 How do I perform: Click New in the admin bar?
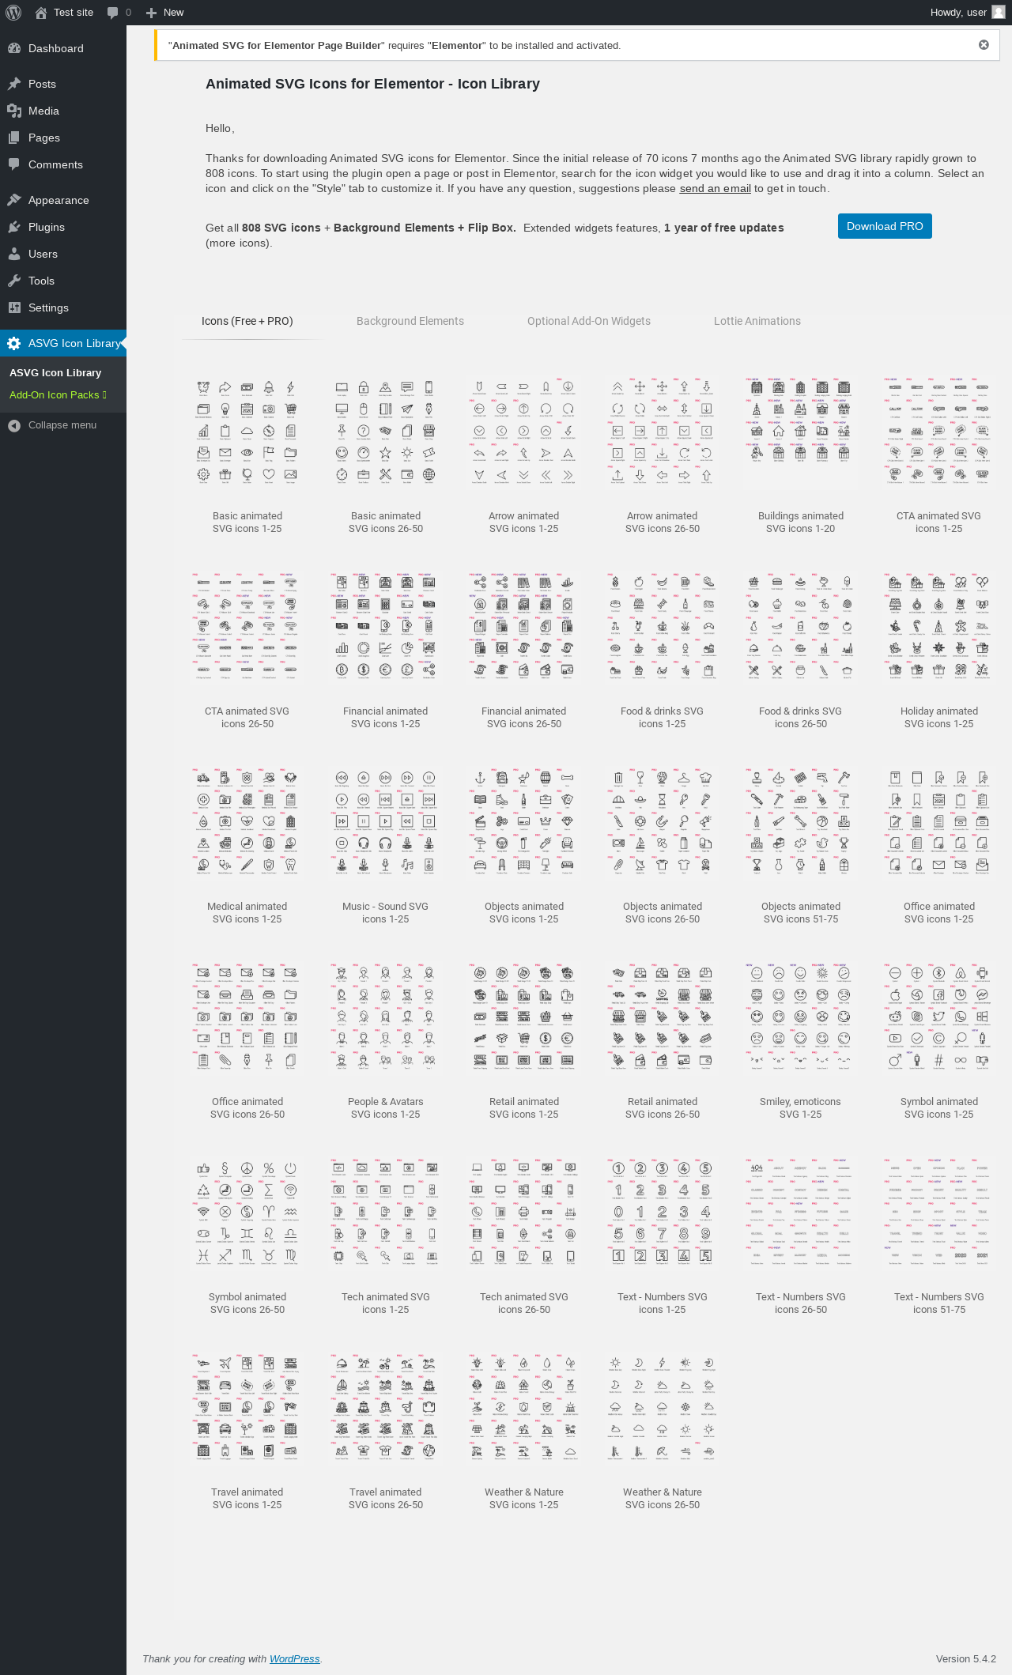click(x=173, y=13)
